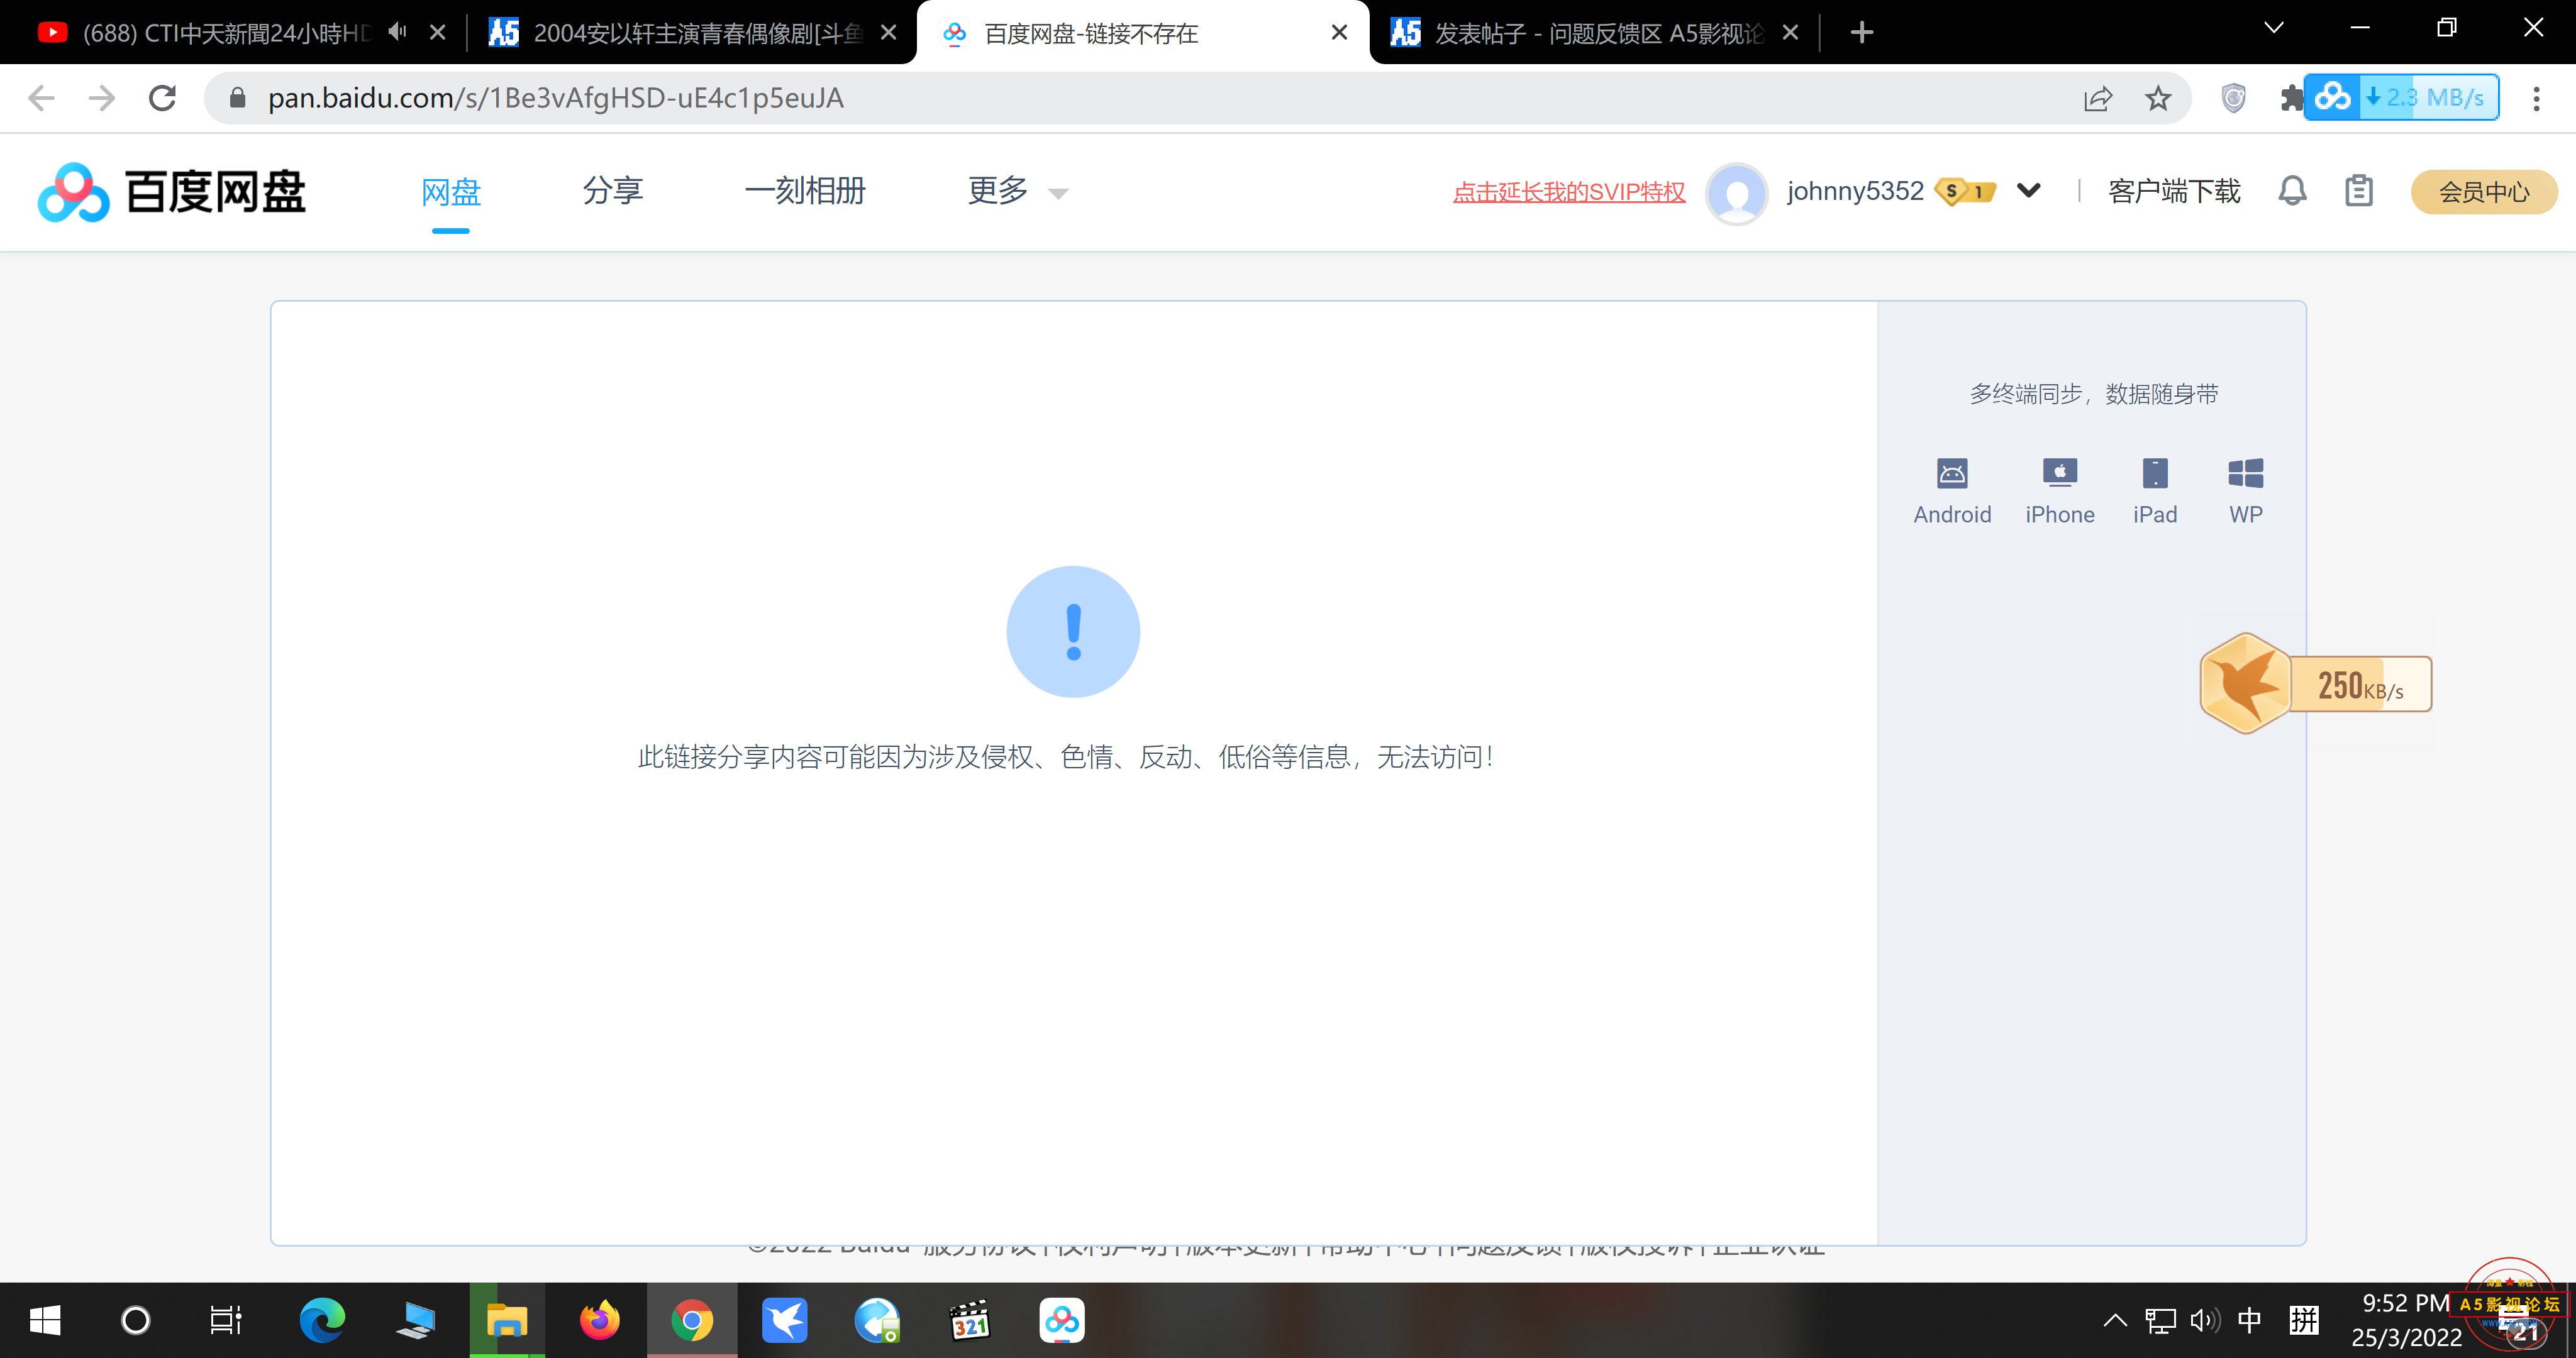2576x1358 pixels.
Task: Download the Android client
Action: [1952, 491]
